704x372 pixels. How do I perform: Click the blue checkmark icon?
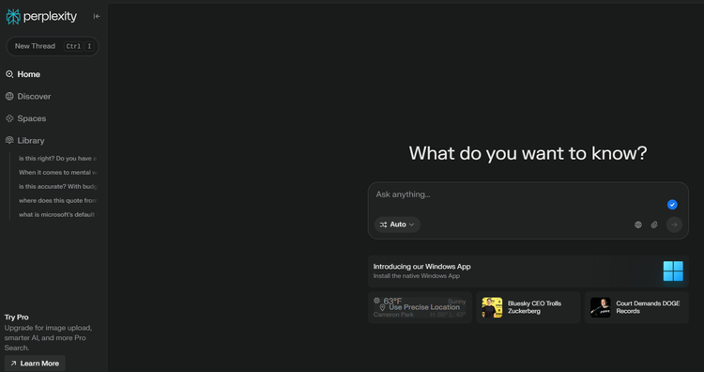coord(672,205)
